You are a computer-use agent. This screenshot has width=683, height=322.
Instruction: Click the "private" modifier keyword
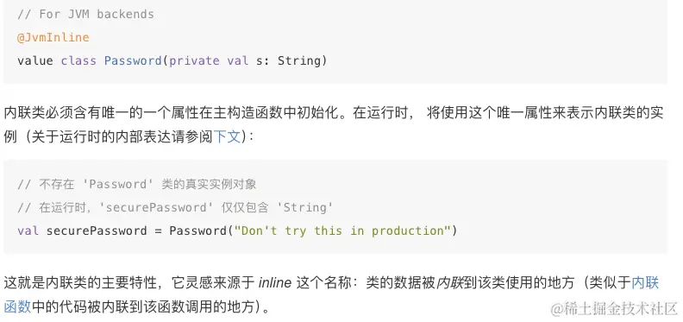pyautogui.click(x=194, y=60)
